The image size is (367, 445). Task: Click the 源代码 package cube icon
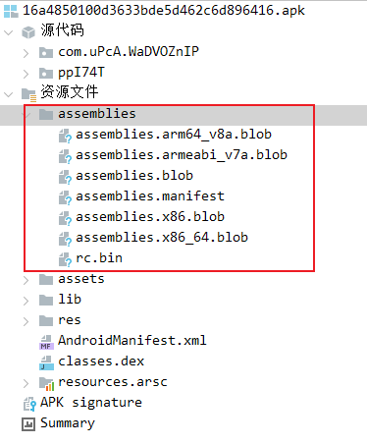(28, 31)
